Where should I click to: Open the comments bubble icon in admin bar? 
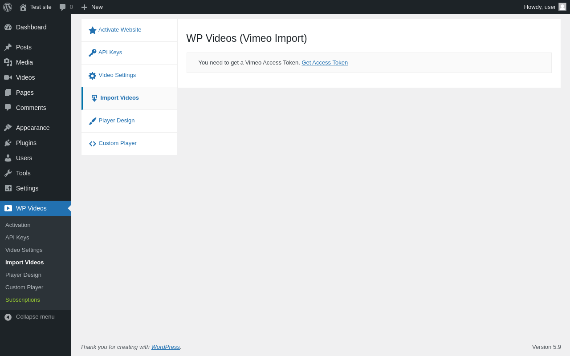click(63, 7)
